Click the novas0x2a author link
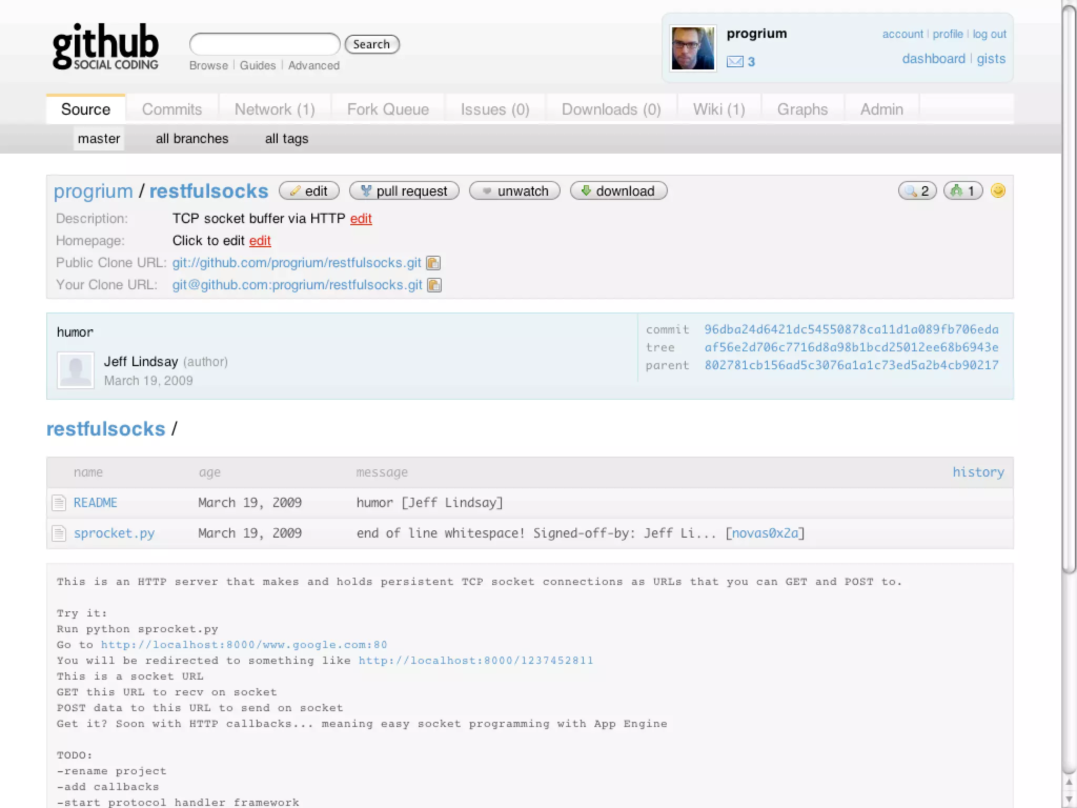This screenshot has height=808, width=1077. click(765, 533)
